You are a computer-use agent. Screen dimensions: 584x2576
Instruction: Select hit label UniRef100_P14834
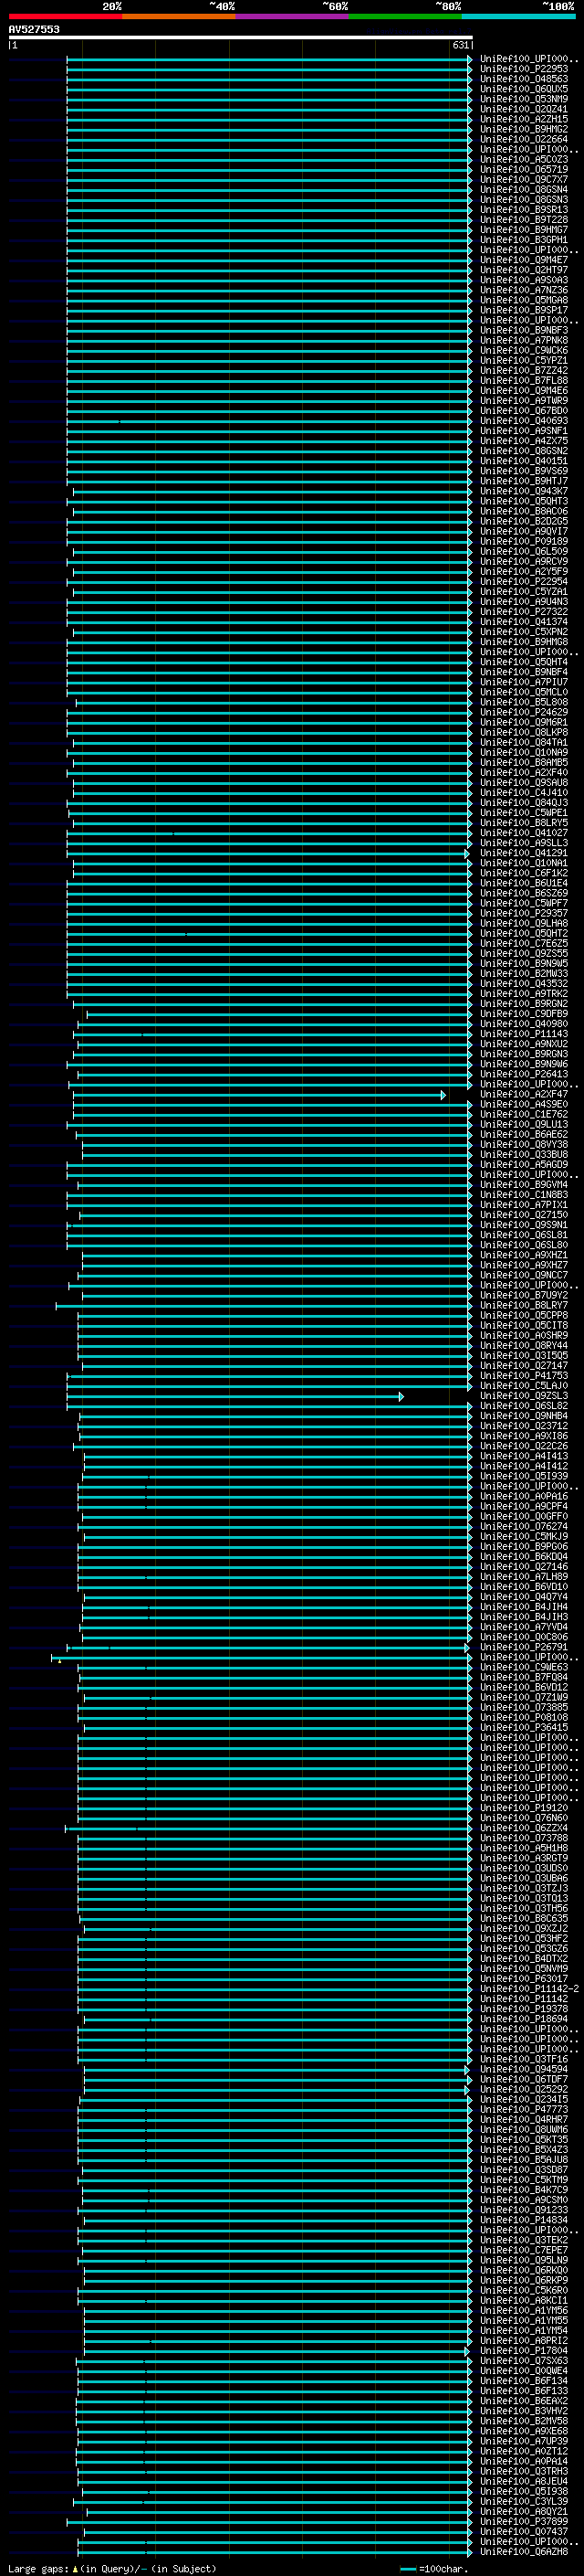tap(524, 2220)
